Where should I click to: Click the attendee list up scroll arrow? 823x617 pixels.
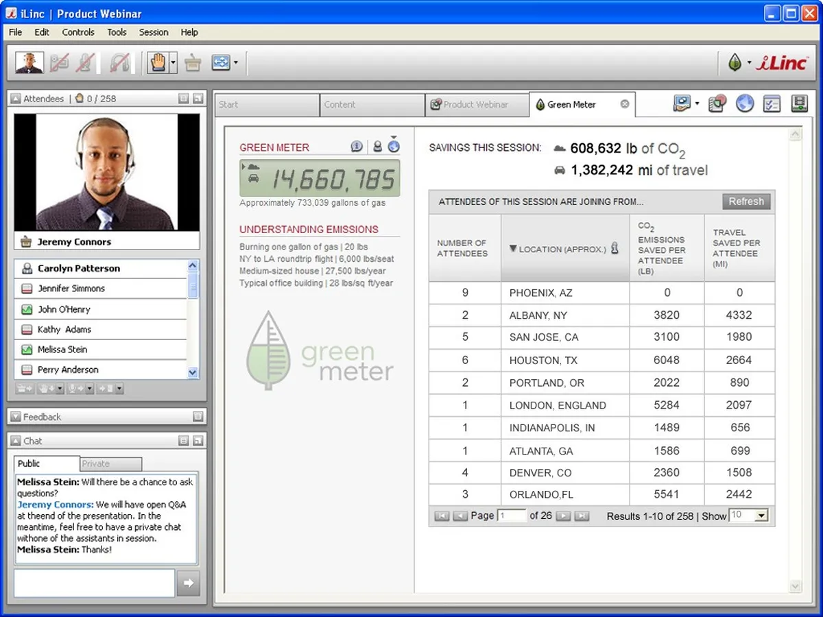point(193,265)
